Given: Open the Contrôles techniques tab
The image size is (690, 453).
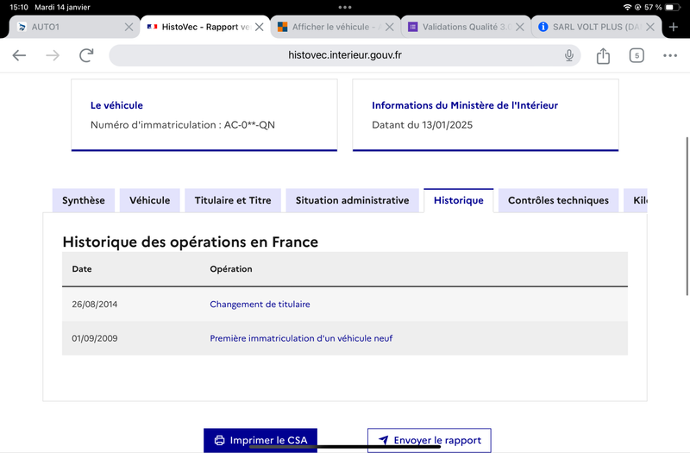Looking at the screenshot, I should 558,200.
